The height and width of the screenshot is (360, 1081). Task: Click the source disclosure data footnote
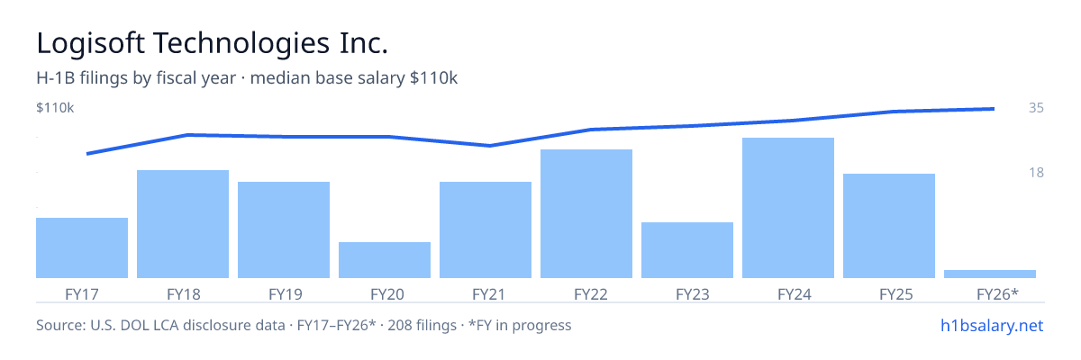coord(304,325)
